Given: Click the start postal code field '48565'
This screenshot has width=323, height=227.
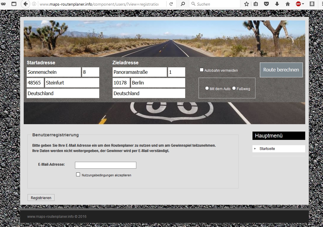Looking at the screenshot, I should click(35, 83).
